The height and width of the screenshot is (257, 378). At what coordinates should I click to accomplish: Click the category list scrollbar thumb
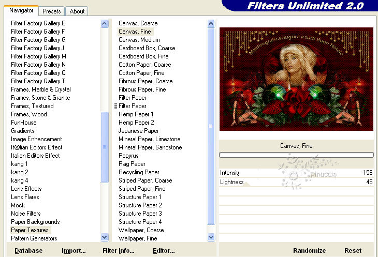coord(105,147)
